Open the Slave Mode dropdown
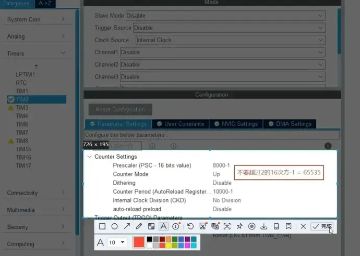Screen dimensions: 360x256 point(225,16)
